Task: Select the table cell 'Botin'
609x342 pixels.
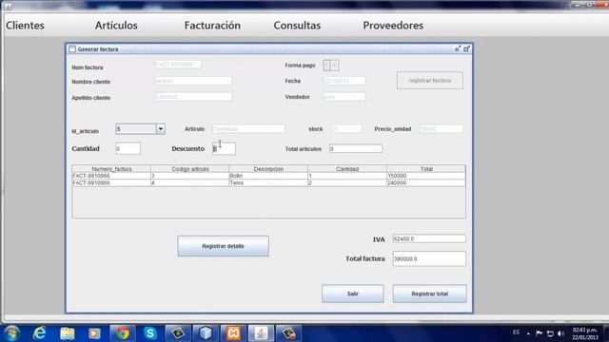Action: coord(268,176)
